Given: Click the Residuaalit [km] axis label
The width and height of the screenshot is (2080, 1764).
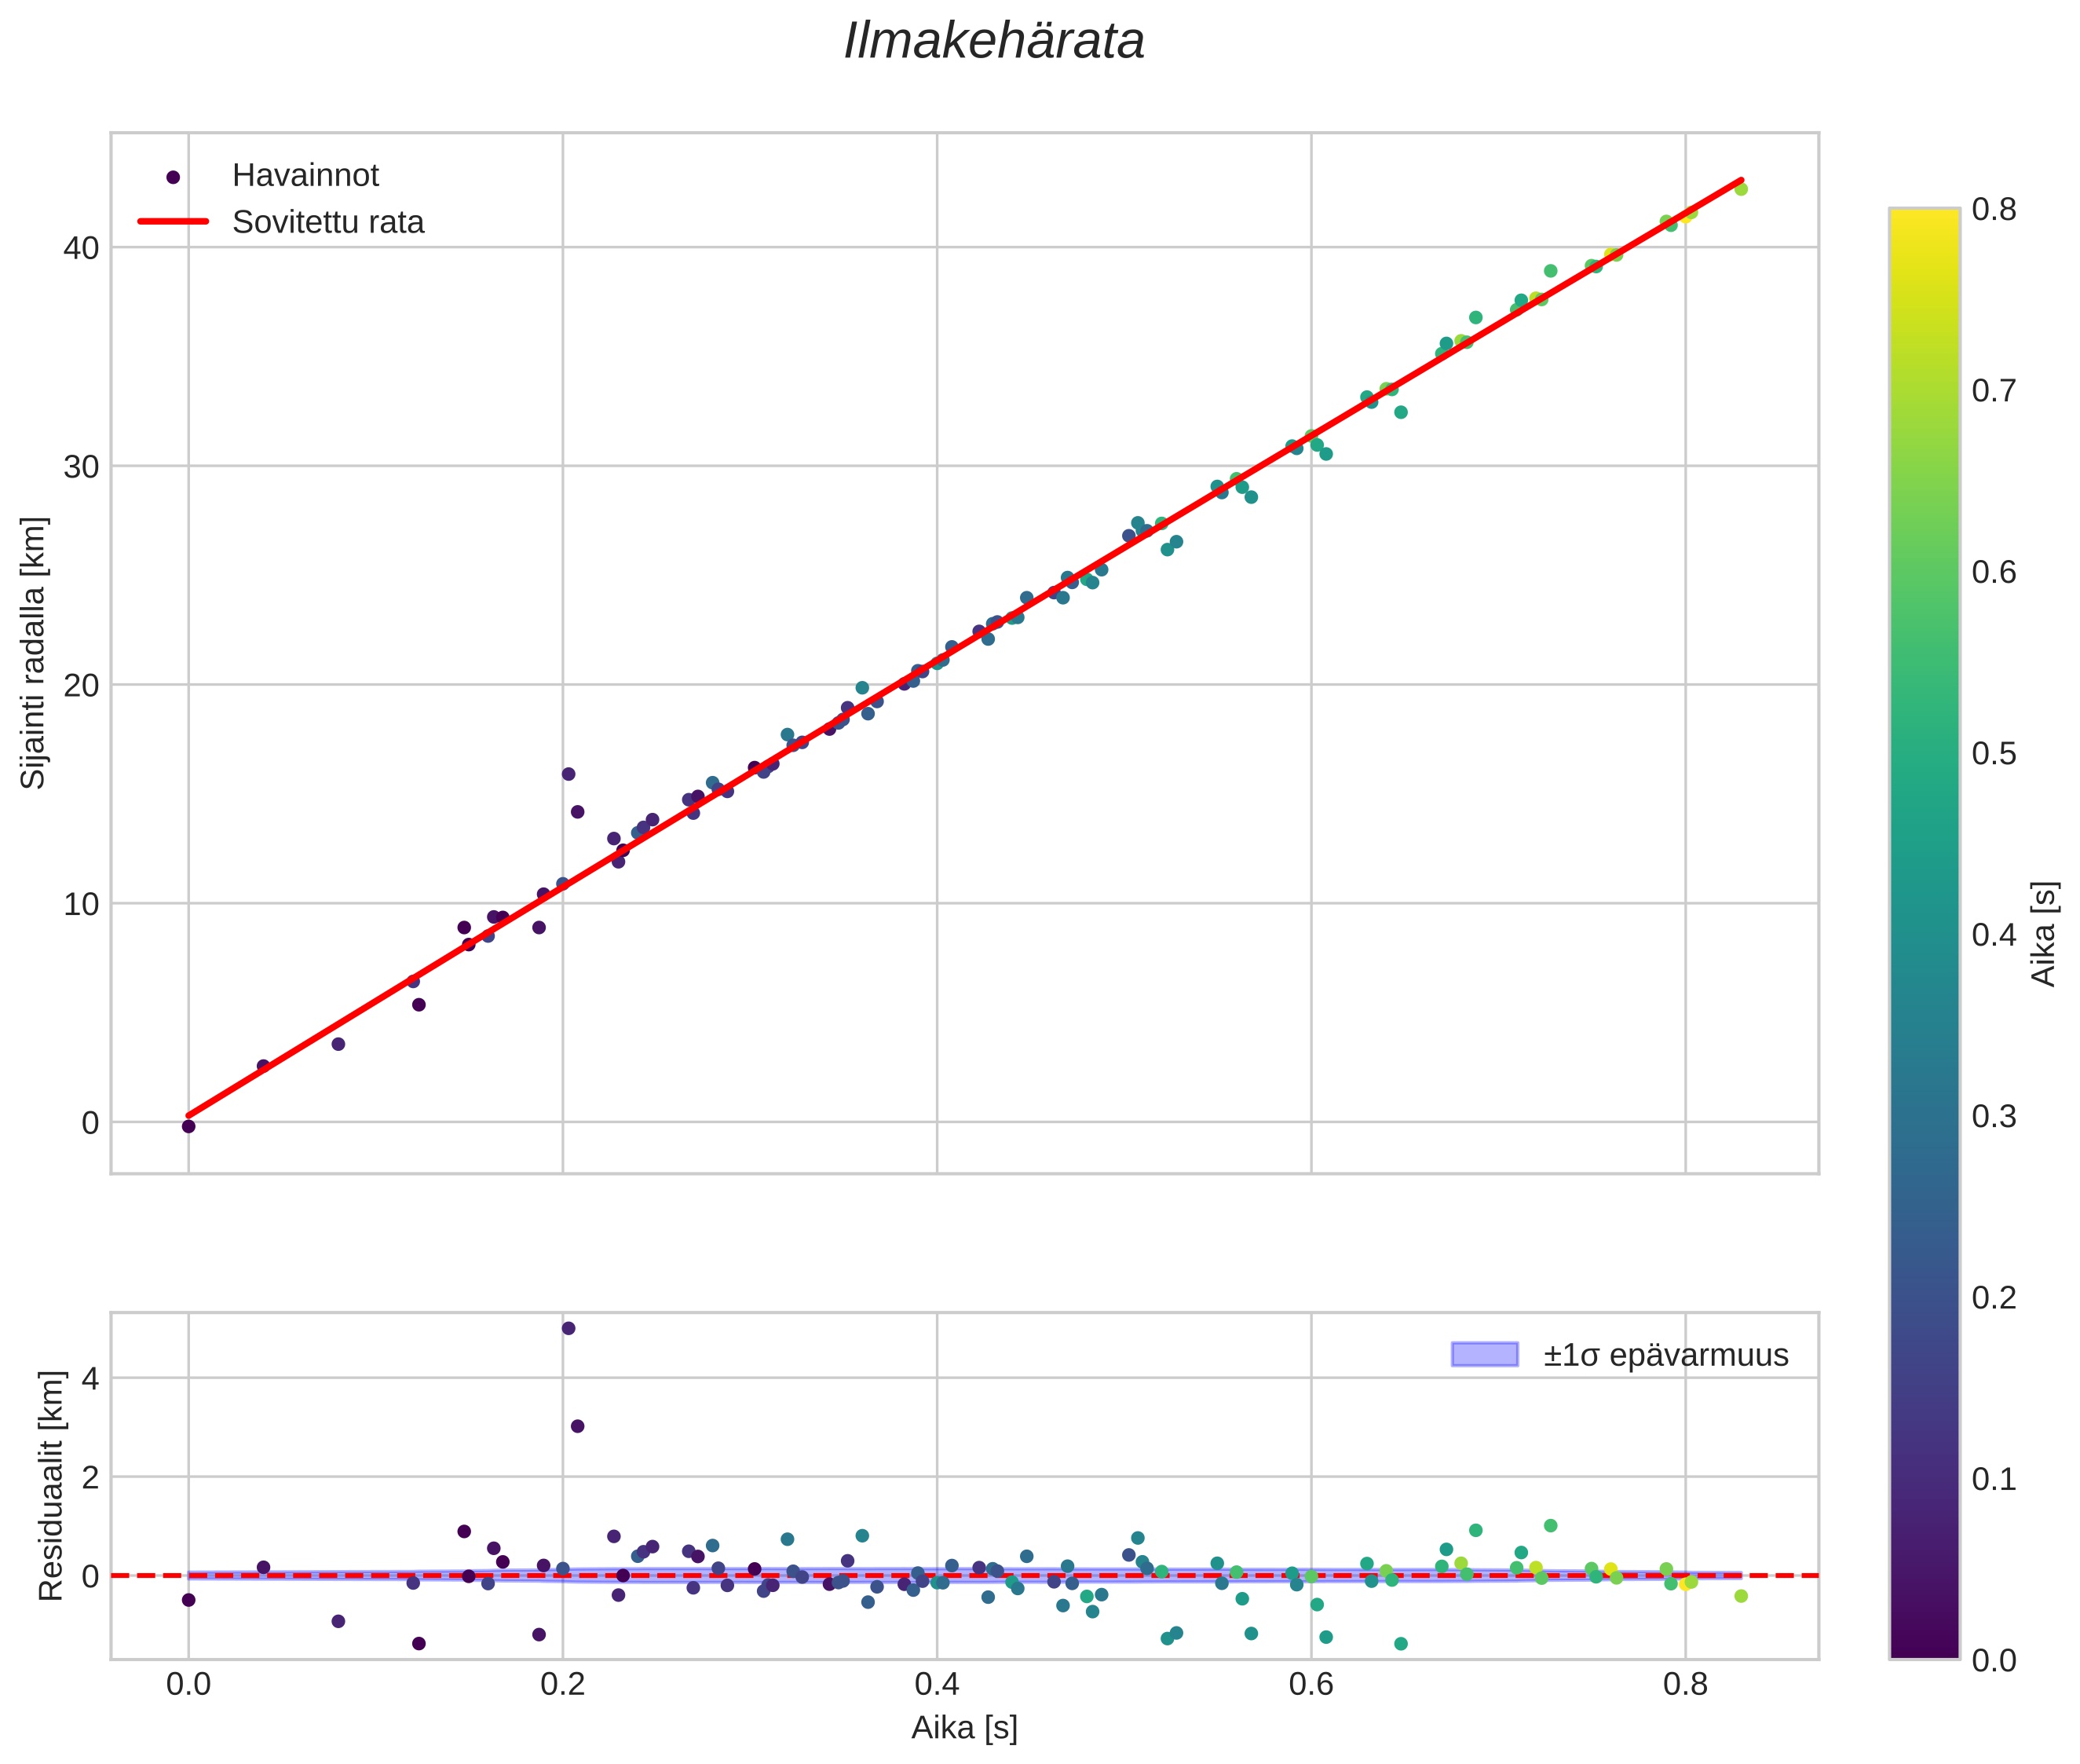Looking at the screenshot, I should pyautogui.click(x=51, y=1485).
